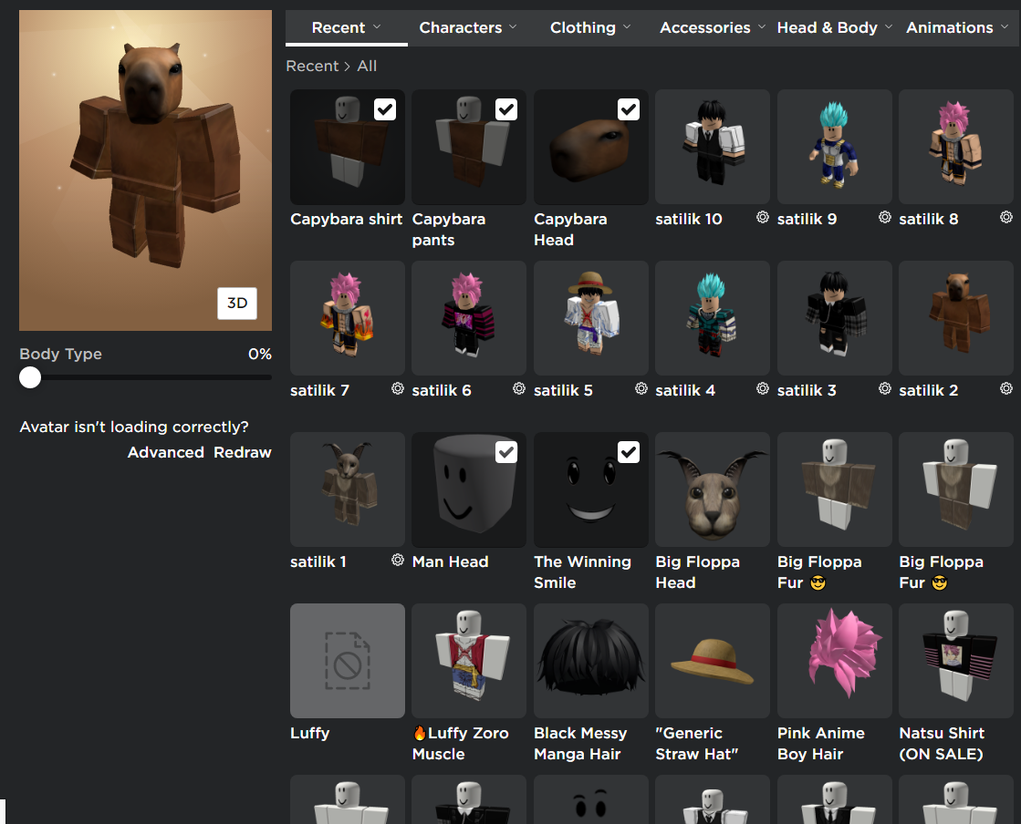
Task: Open settings gear for satilik 2
Action: point(1006,389)
